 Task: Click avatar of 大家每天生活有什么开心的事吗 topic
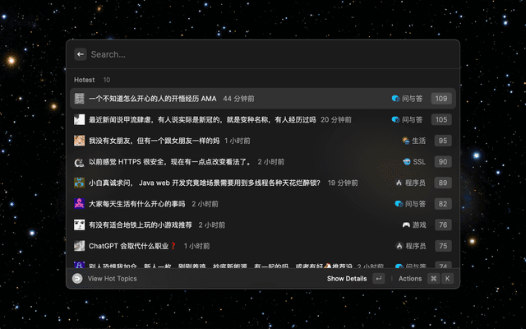point(80,203)
